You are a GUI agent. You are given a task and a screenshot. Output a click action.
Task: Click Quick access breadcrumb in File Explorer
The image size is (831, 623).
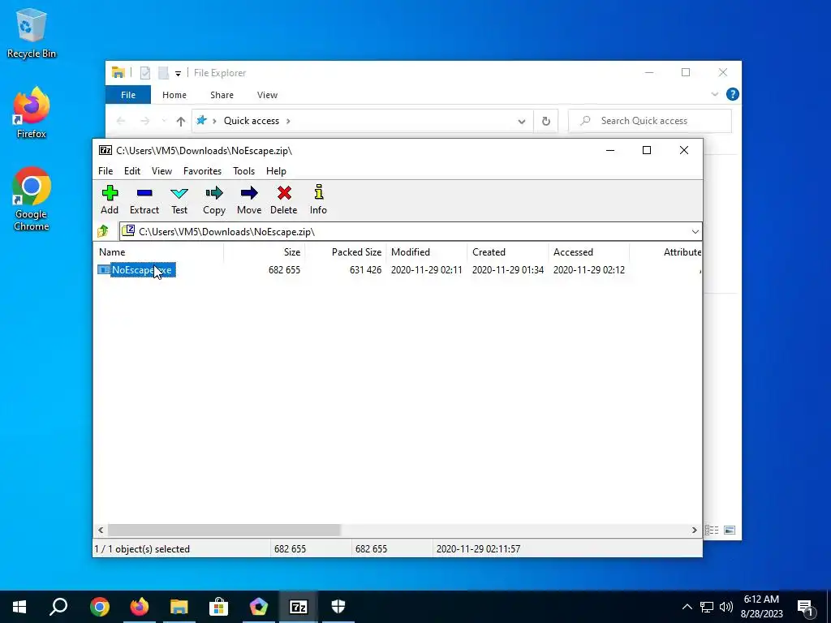252,121
